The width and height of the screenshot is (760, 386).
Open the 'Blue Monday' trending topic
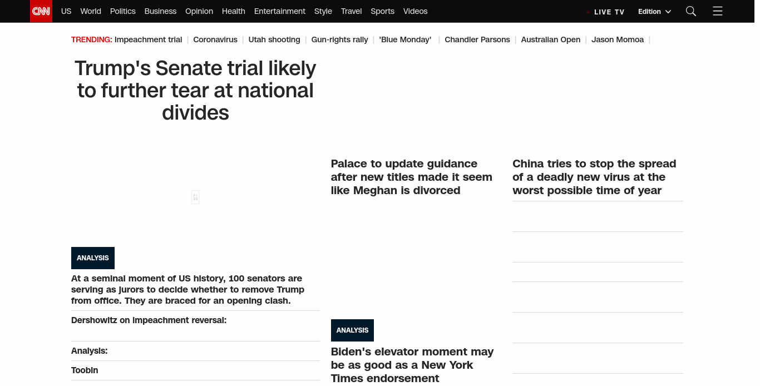point(405,39)
